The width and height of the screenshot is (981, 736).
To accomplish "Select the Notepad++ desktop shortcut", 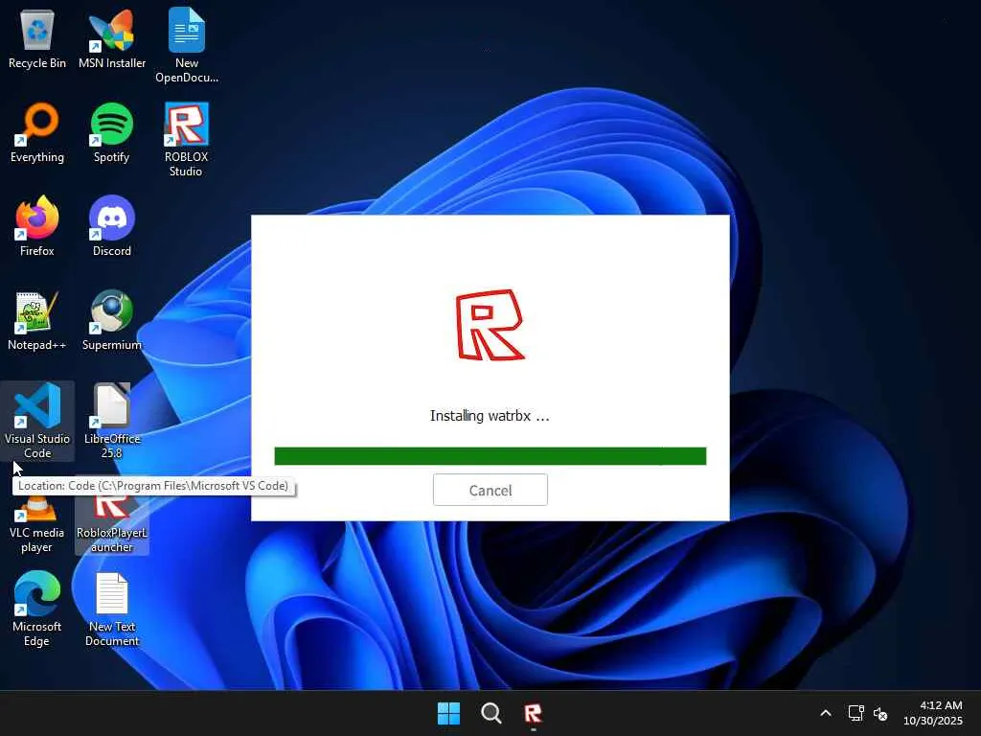I will [x=37, y=320].
